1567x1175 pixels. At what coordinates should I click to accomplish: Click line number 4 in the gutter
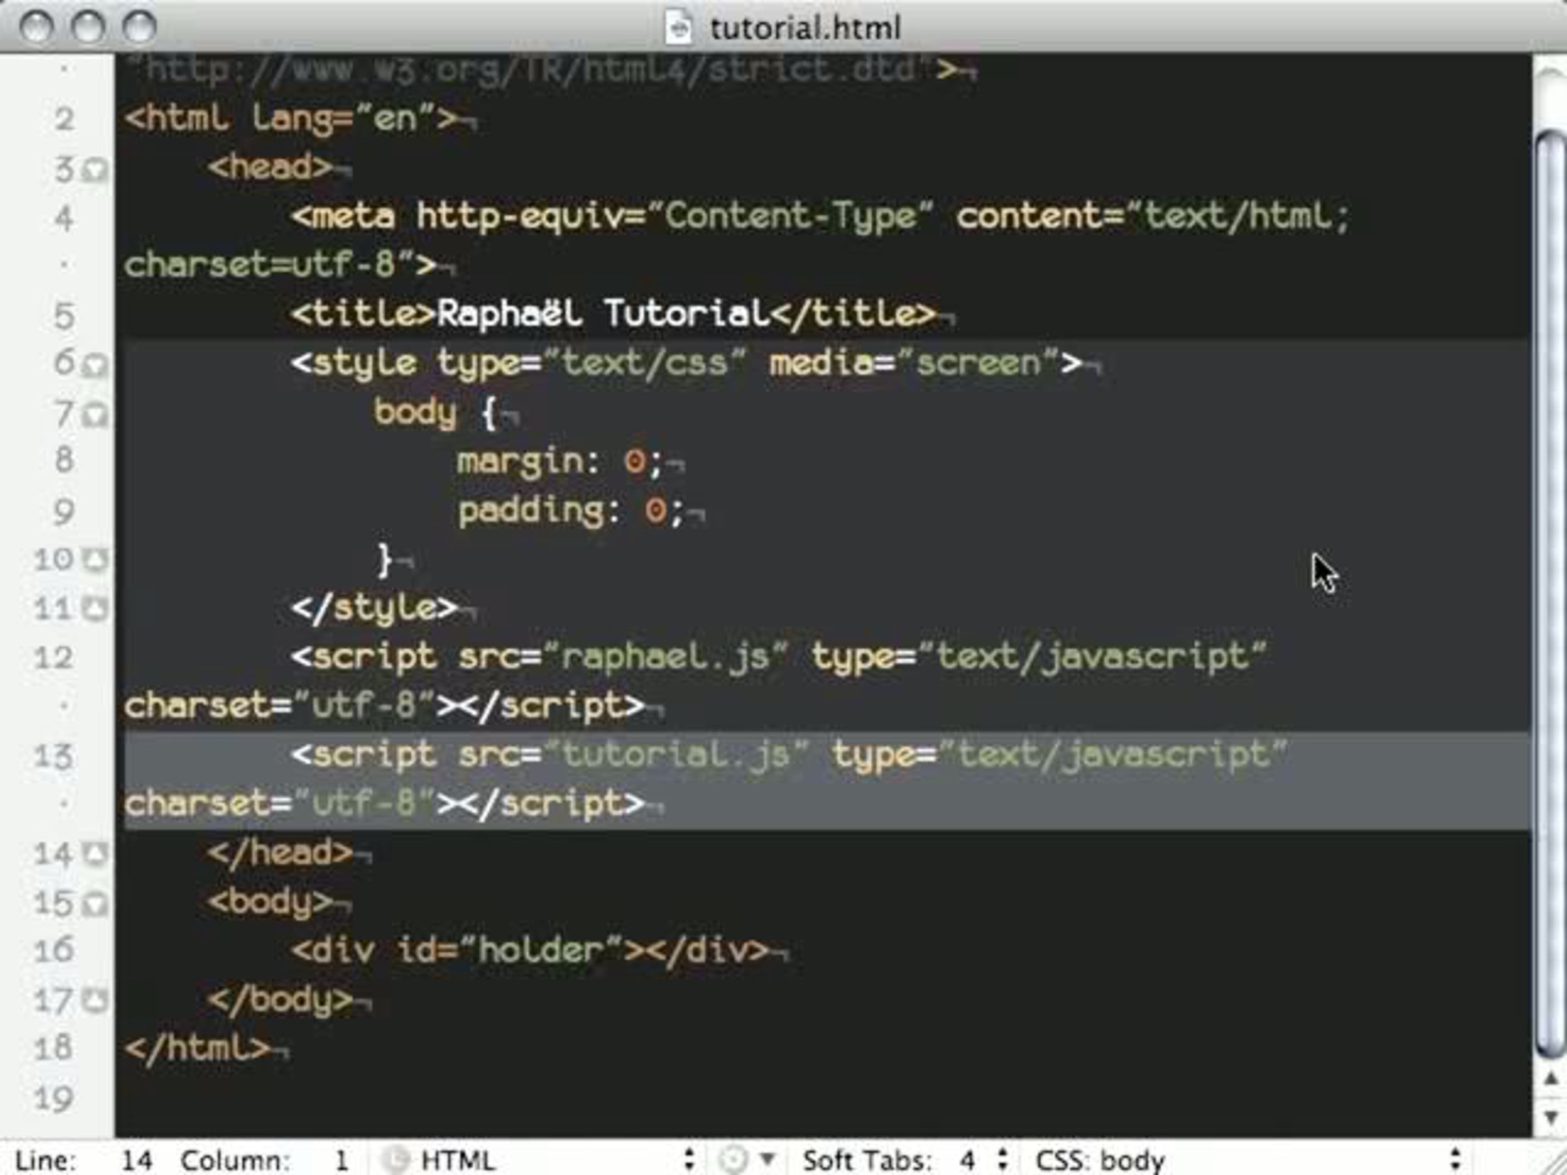[65, 217]
